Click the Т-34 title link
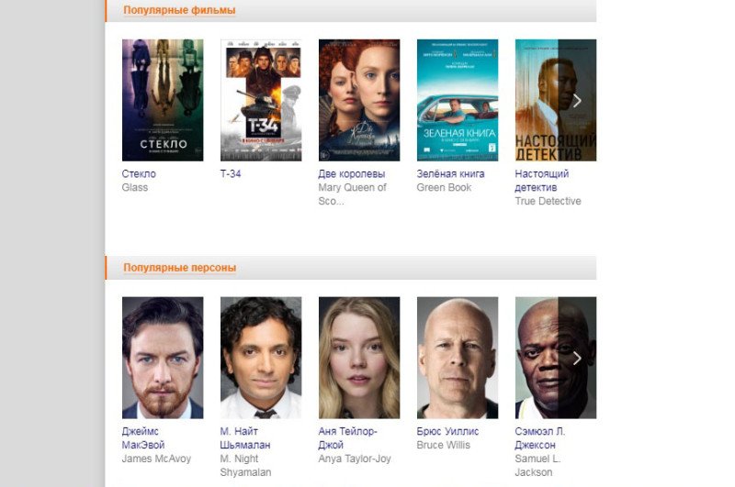 231,173
